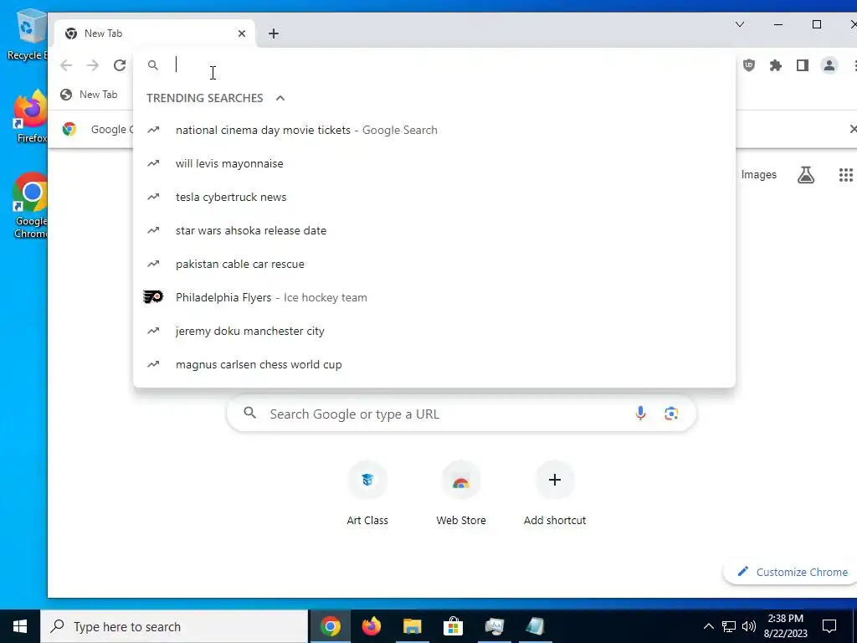Toggle the Chrome side panel icon
The image size is (857, 643).
point(803,65)
